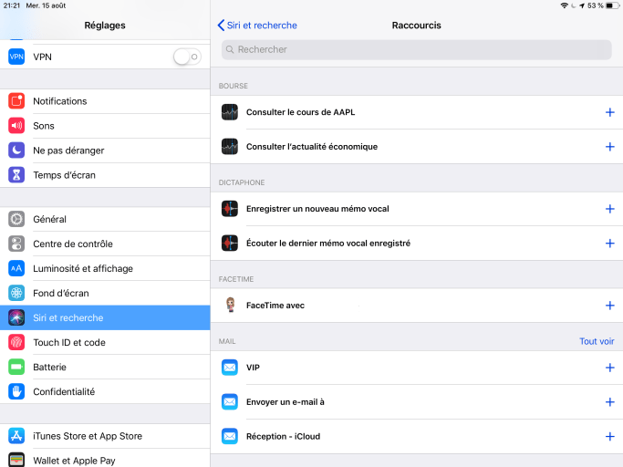Screen dimensions: 623x467
Task: Select Ne pas déranger moon icon
Action: (x=16, y=150)
